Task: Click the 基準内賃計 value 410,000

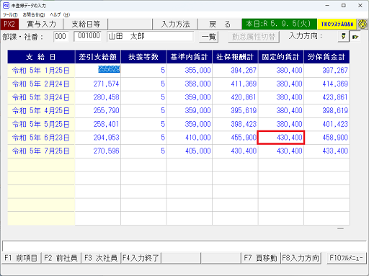Action: click(197, 138)
